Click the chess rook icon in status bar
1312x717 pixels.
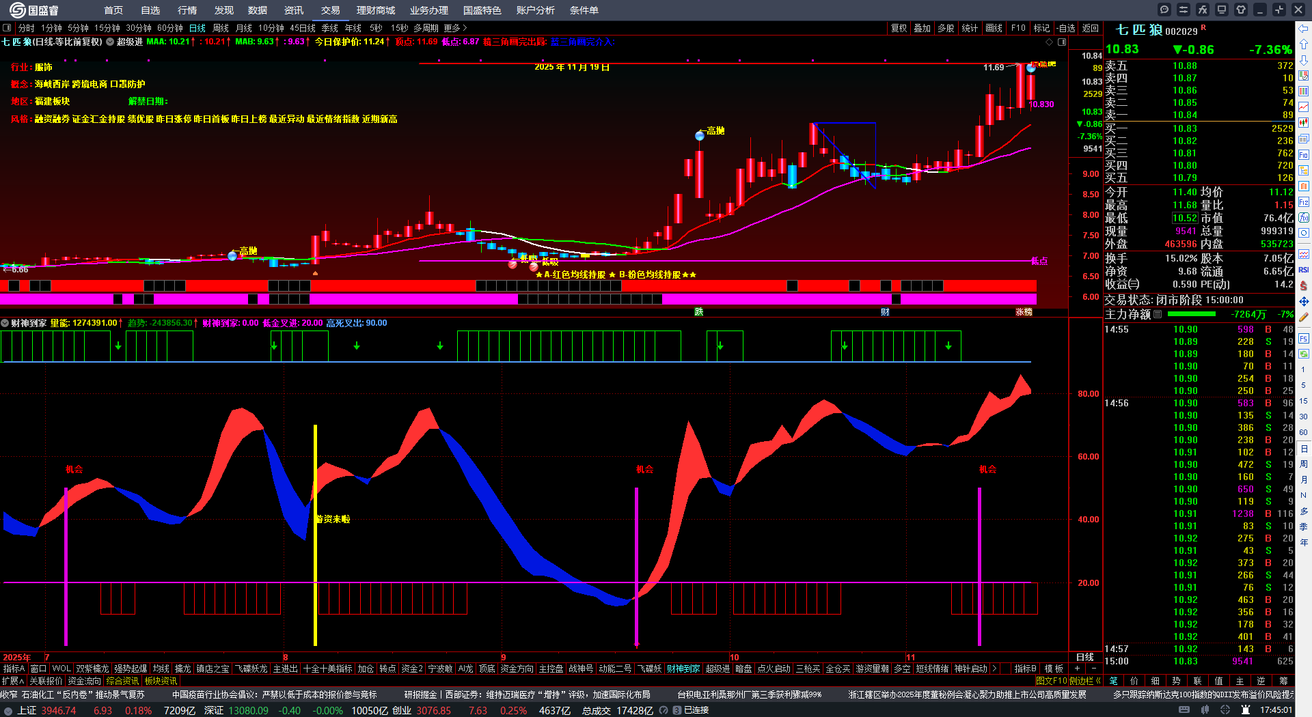pos(1246,710)
